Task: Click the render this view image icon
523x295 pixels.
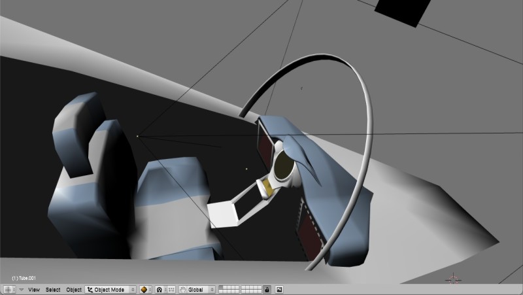Action: pyautogui.click(x=279, y=289)
